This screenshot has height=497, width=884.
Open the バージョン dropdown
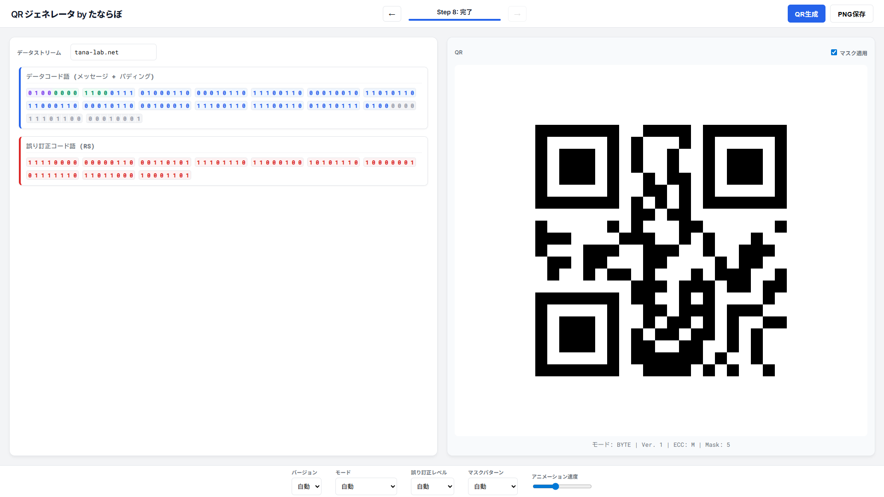(x=306, y=486)
